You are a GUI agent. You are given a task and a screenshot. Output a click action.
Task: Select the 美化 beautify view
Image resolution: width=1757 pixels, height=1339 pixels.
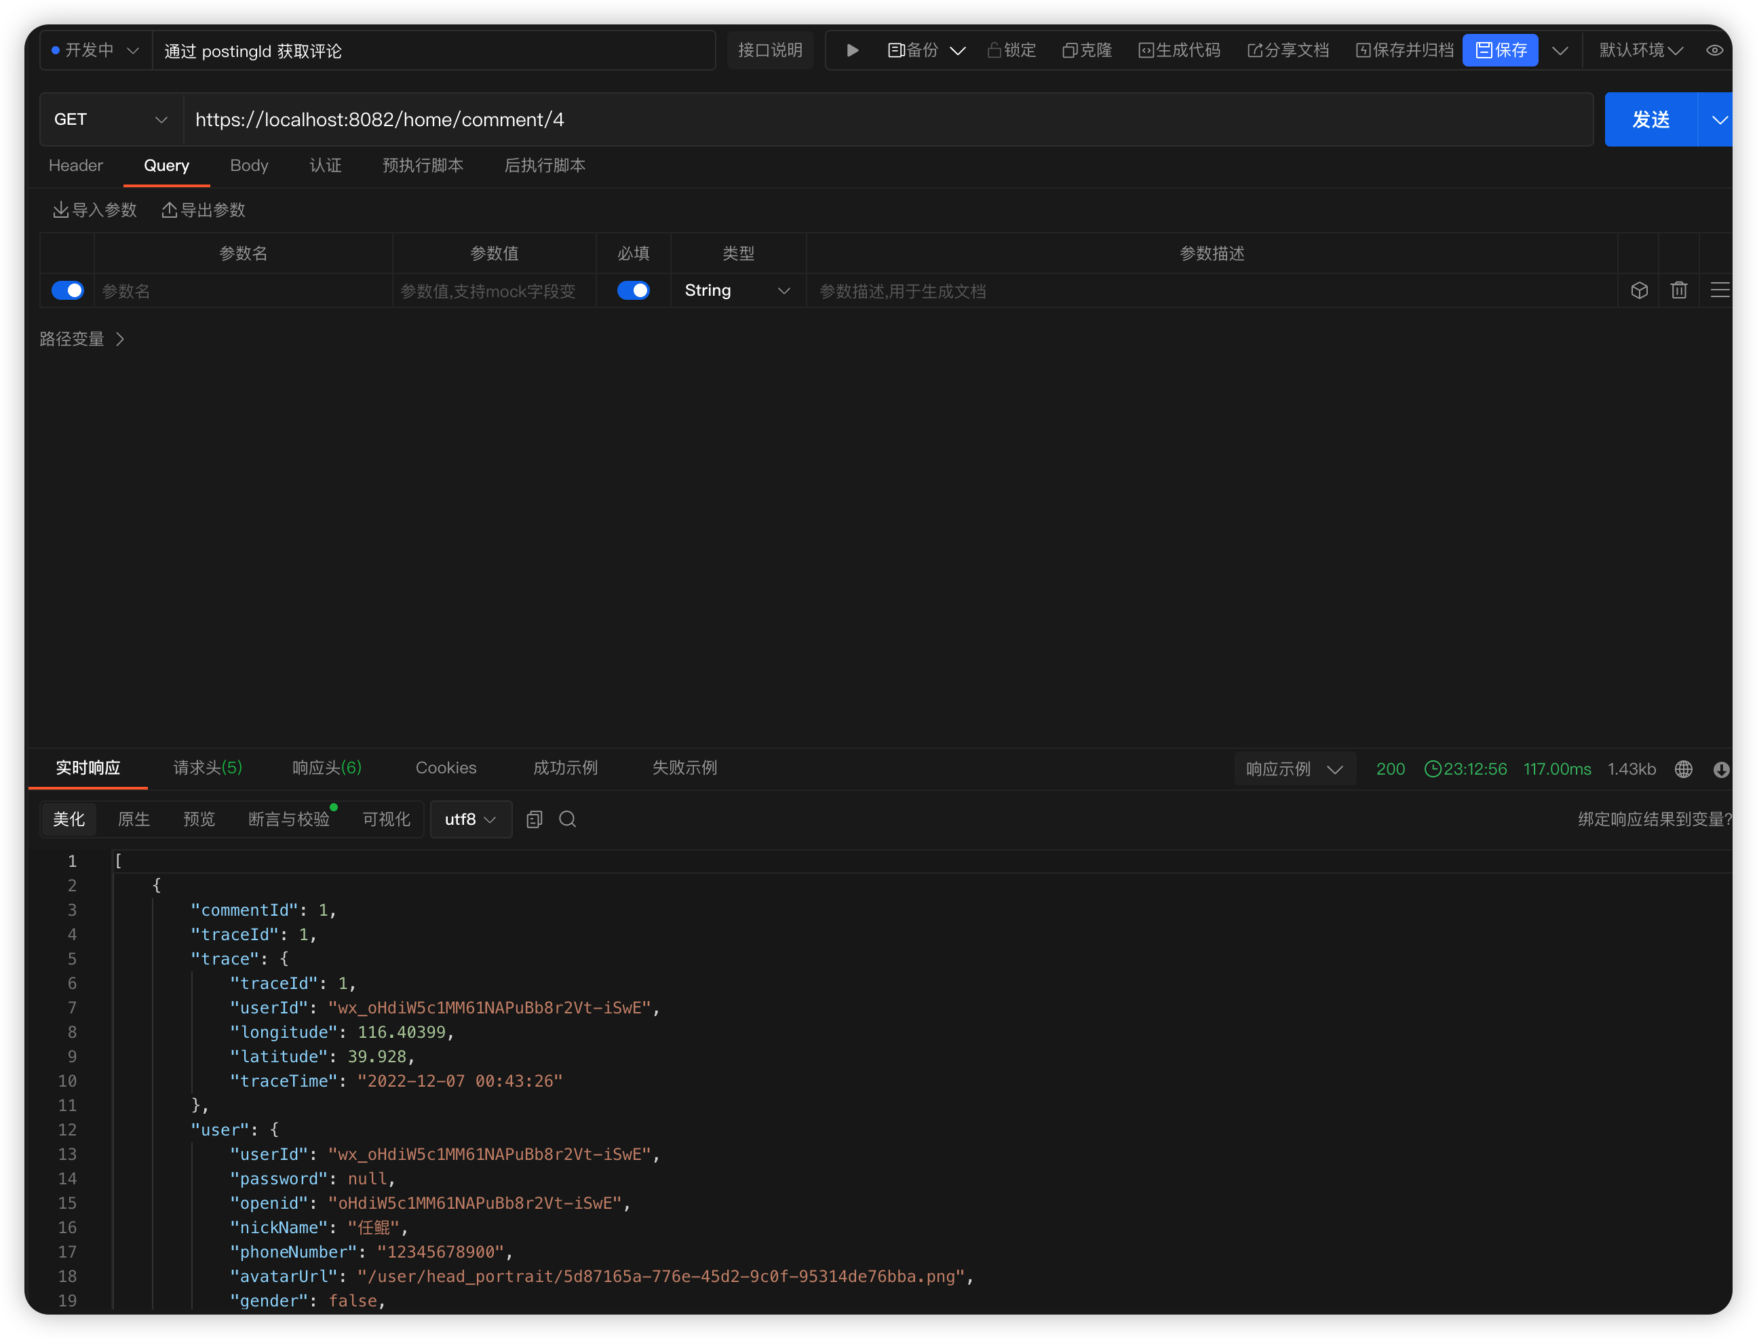tap(69, 819)
